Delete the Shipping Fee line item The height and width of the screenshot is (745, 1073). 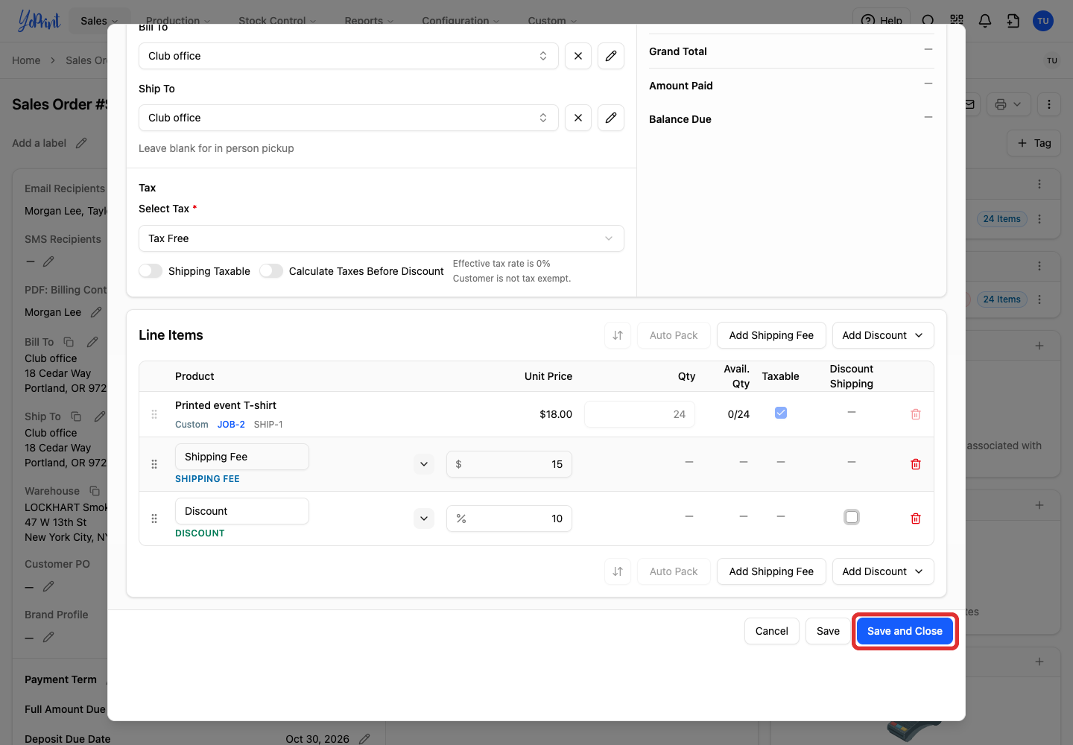[916, 464]
